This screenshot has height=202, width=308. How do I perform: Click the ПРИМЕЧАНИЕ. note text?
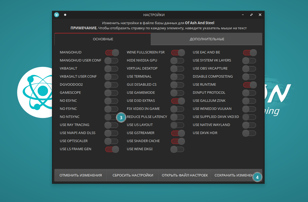84,28
